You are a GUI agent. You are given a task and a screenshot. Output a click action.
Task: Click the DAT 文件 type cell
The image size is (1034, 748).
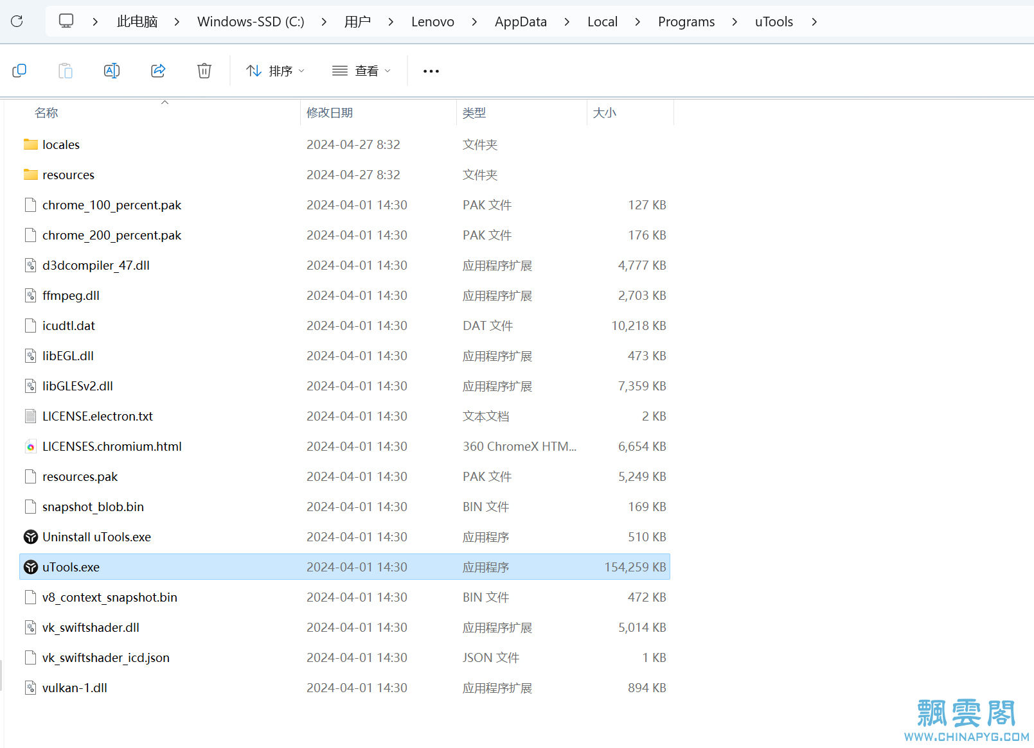pos(488,326)
